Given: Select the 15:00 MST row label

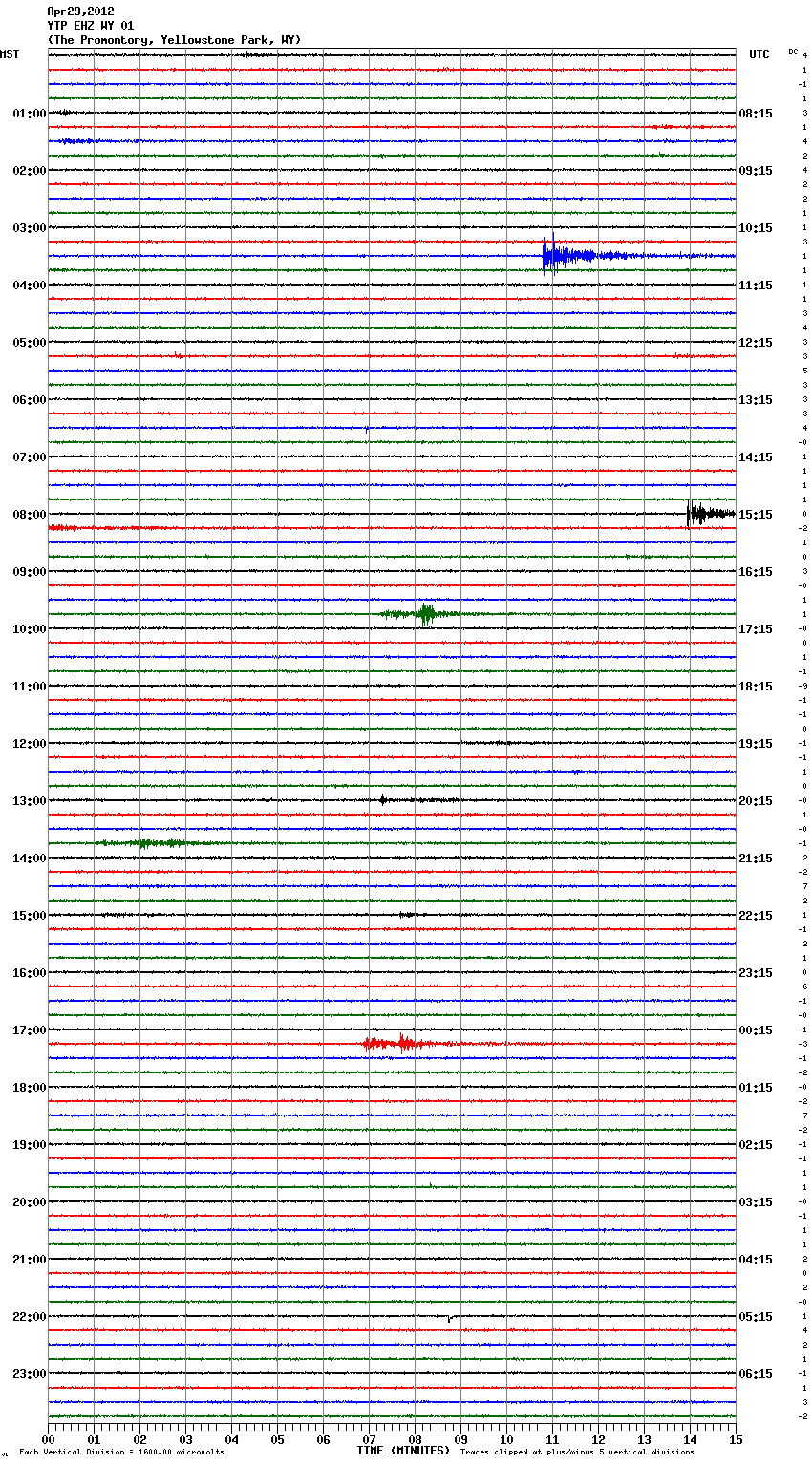Looking at the screenshot, I should tap(30, 916).
